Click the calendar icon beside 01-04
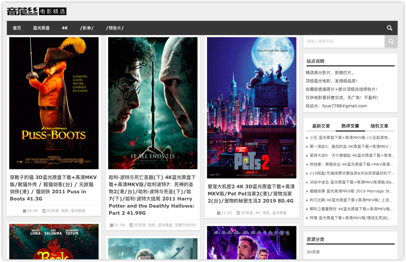The height and width of the screenshot is (262, 406). click(x=111, y=225)
